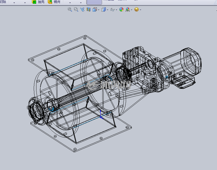The height and width of the screenshot is (170, 217).
Task: Click the 切除 cut feature label
Action: 3,2
